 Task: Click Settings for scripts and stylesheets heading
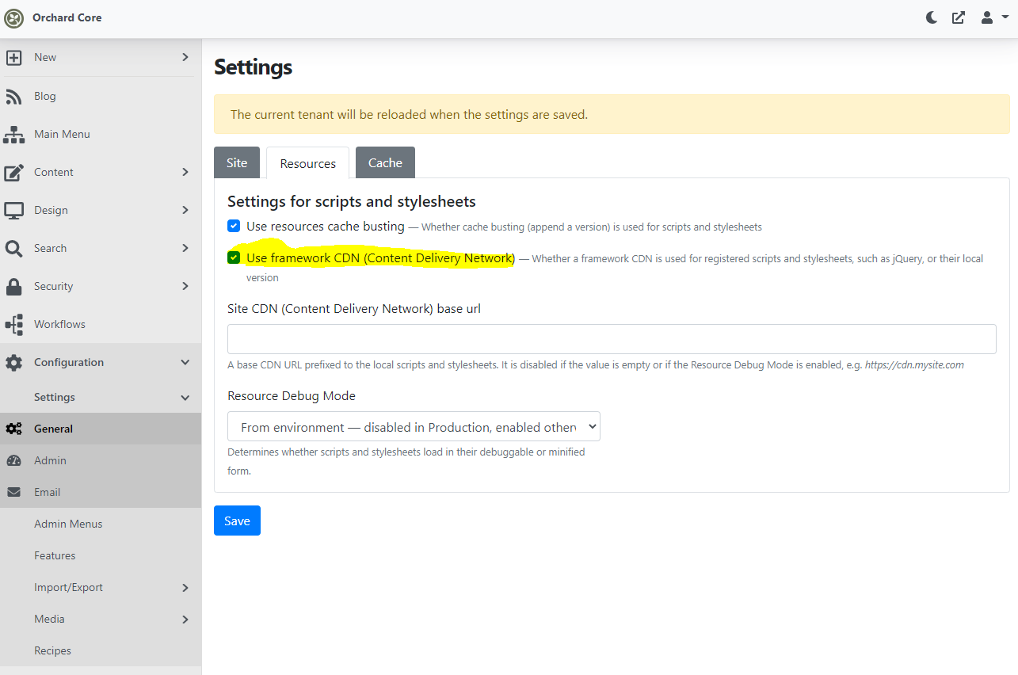[x=352, y=201]
